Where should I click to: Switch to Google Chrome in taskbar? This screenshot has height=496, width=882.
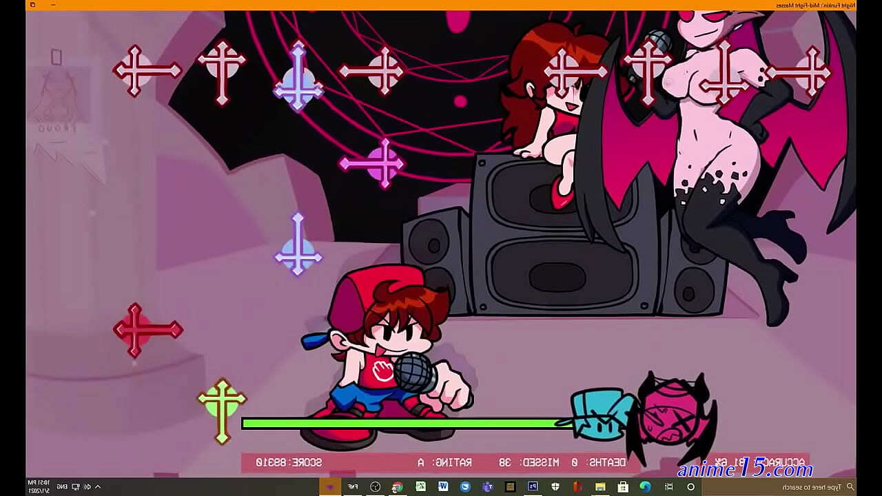[x=397, y=486]
